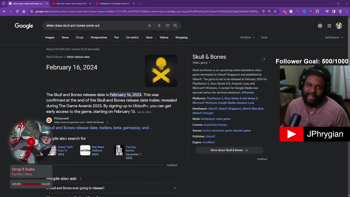Open the Google apps grid
Screen dimensions: 350x197
(x=329, y=26)
